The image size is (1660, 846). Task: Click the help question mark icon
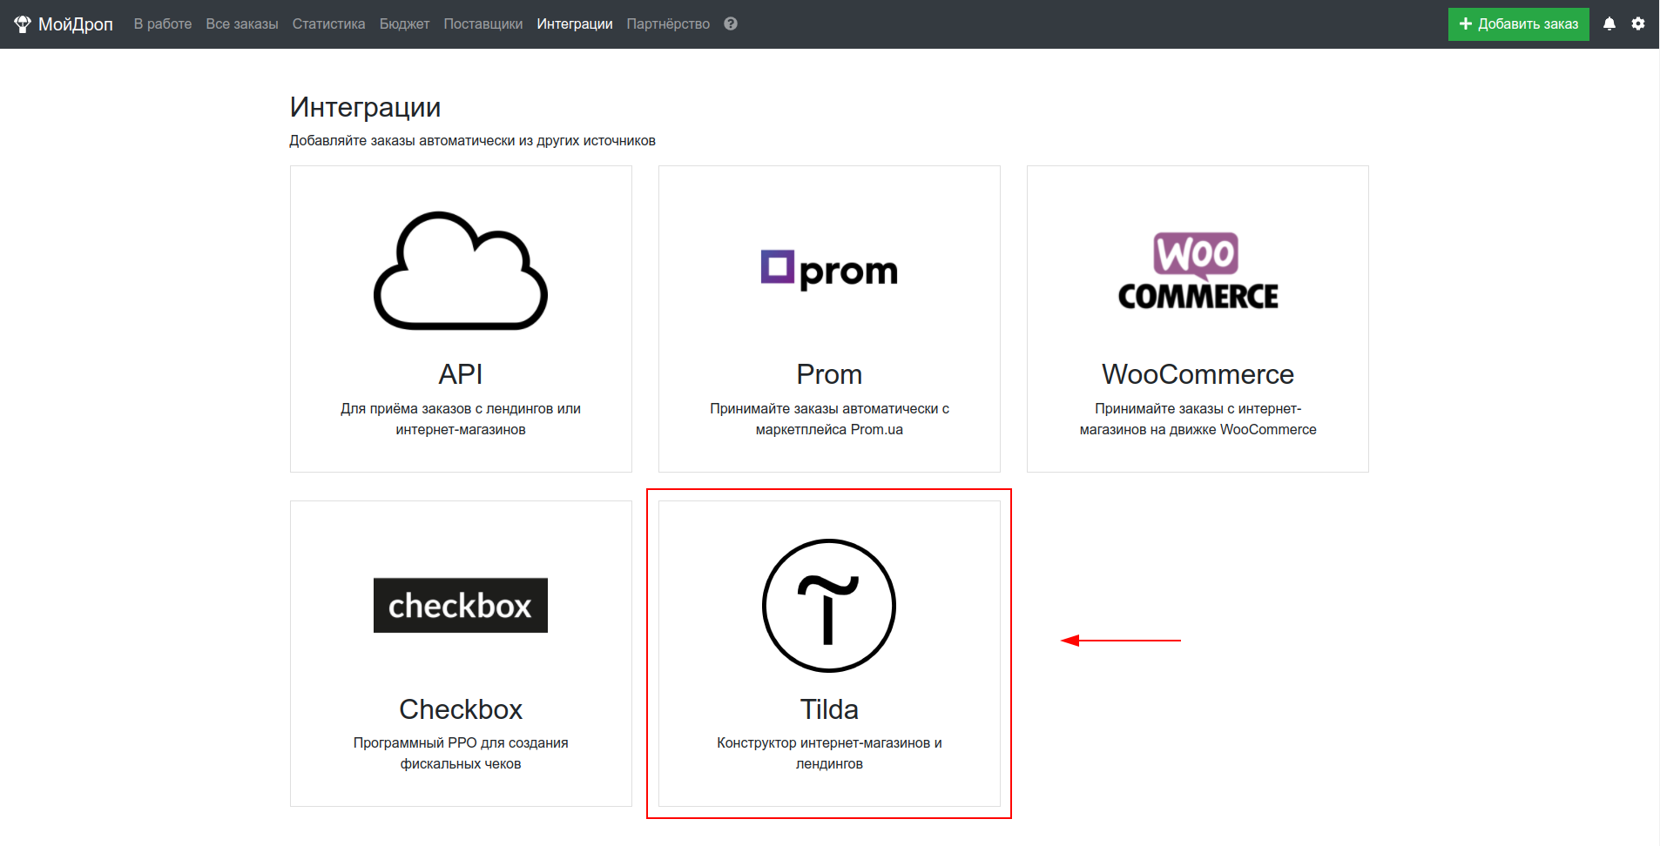tap(731, 24)
